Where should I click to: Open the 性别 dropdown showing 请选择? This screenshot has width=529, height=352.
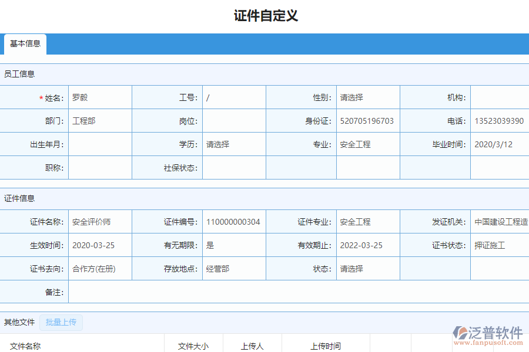pos(367,97)
